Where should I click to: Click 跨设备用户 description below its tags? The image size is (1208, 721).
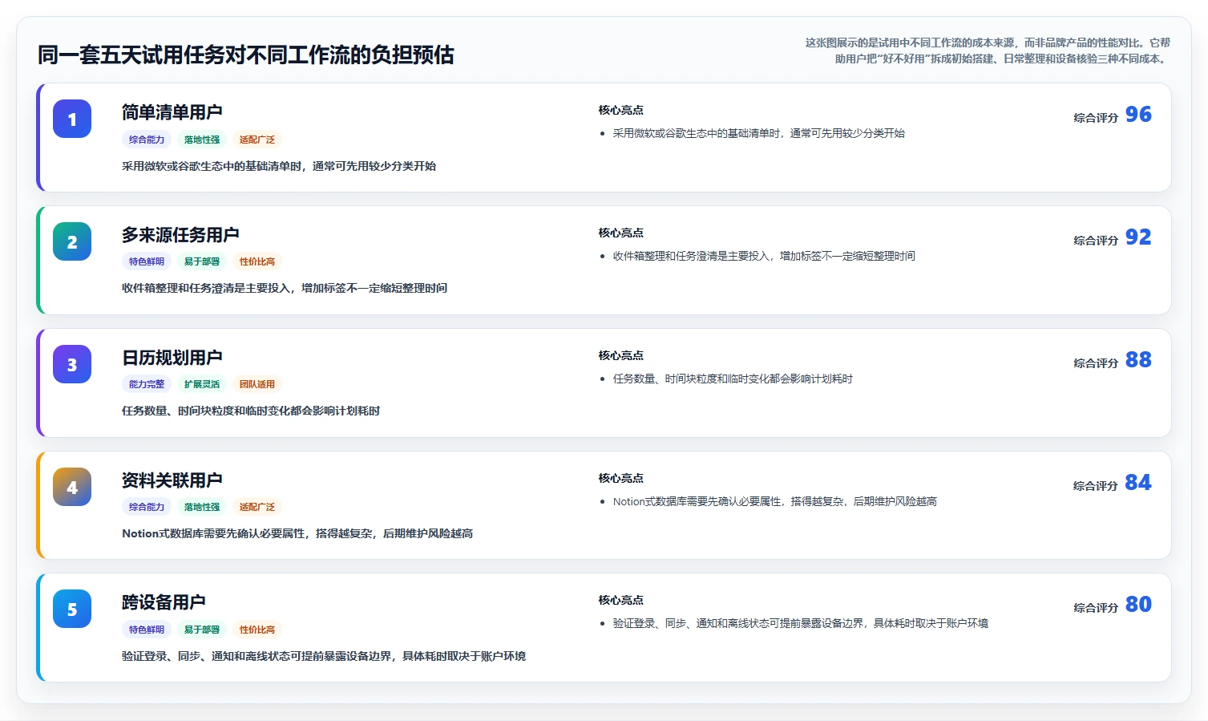pos(324,657)
